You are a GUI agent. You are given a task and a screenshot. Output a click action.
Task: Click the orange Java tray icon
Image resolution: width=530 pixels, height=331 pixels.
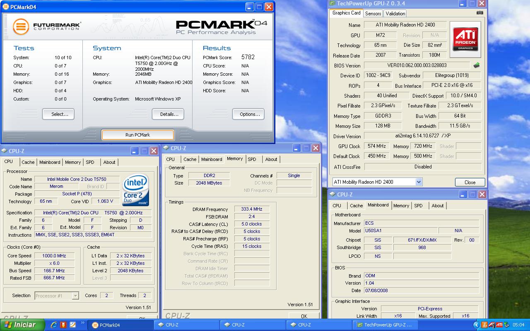484,325
